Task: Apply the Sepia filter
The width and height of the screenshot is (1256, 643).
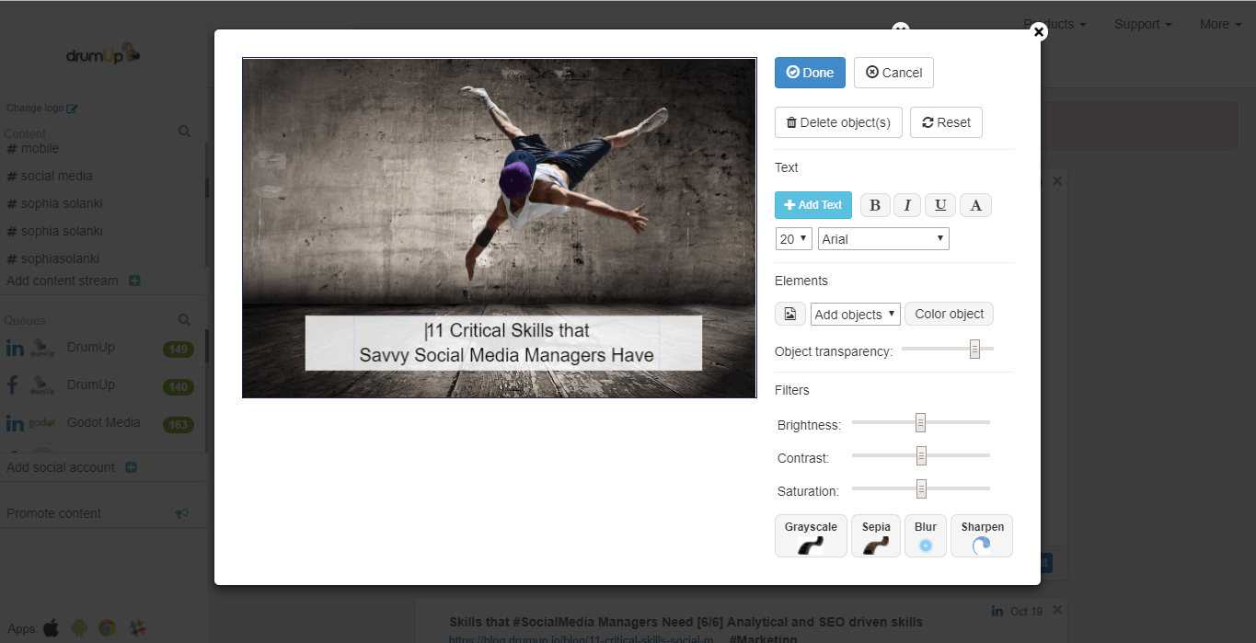Action: click(x=875, y=535)
